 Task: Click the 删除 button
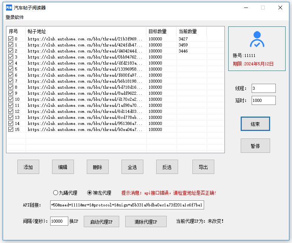pyautogui.click(x=98, y=167)
